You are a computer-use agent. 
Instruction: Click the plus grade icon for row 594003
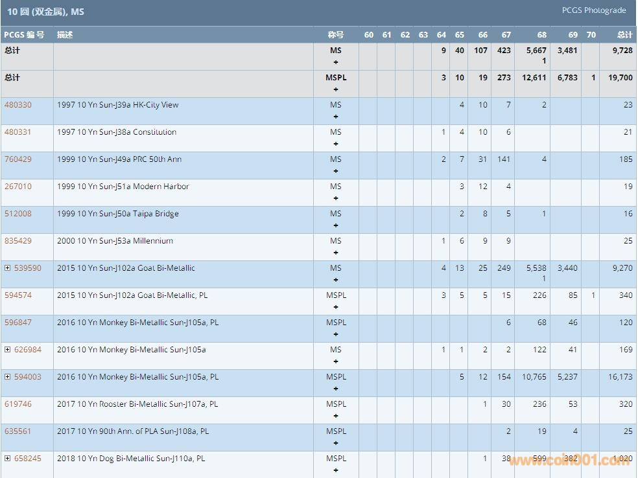click(336, 389)
